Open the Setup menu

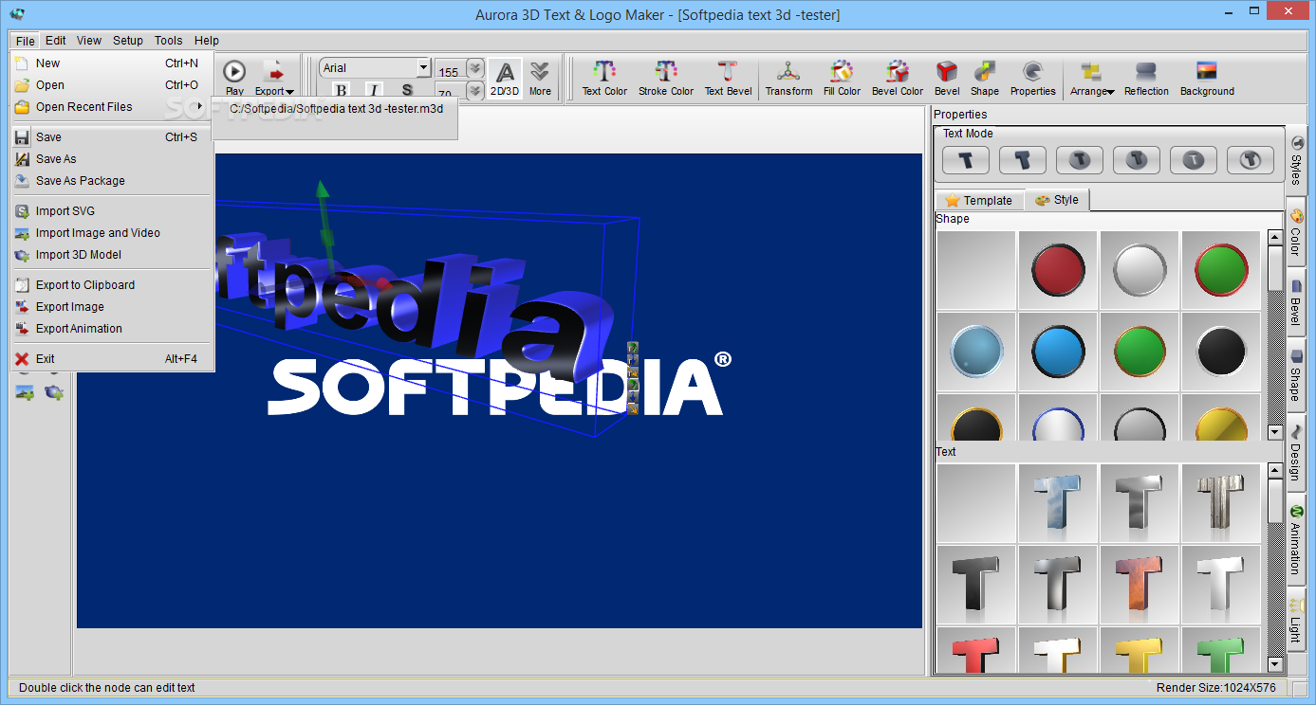(x=128, y=41)
